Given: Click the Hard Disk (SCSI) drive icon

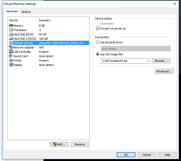Looking at the screenshot, I should click(11, 34).
